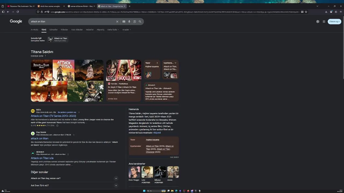View site security padlock information
The width and height of the screenshot is (344, 193).
[42, 12]
